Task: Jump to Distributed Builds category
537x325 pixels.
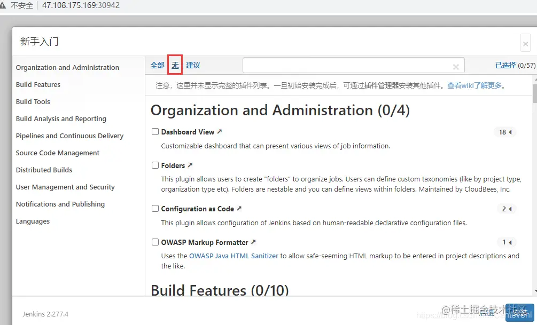Action: 44,170
